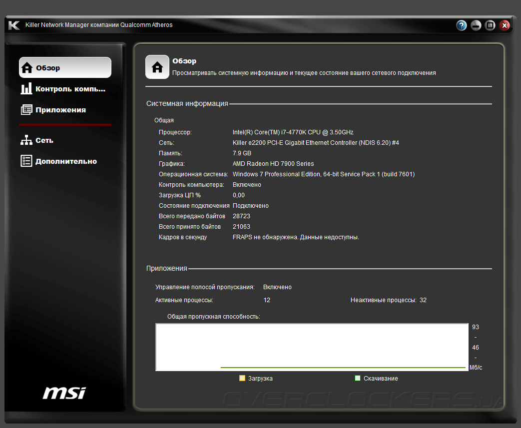The height and width of the screenshot is (428, 521).
Task: Click the bandwidth graph area
Action: tap(312, 347)
